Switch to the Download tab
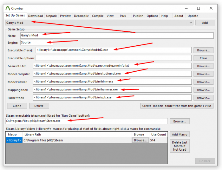This screenshot has width=222, height=170. [36, 16]
